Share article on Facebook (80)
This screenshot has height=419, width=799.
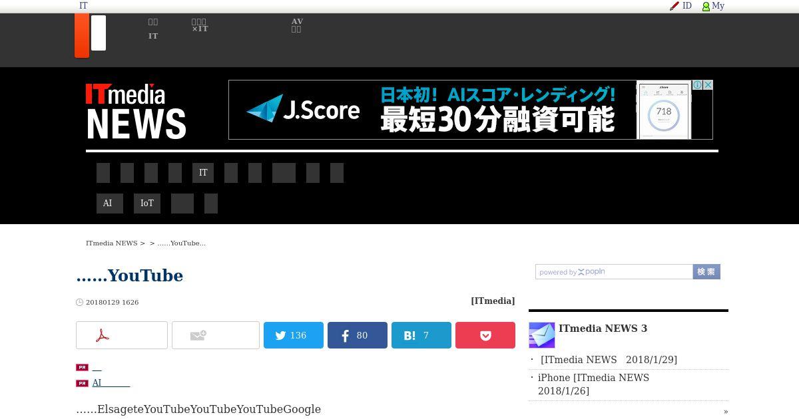coord(358,335)
